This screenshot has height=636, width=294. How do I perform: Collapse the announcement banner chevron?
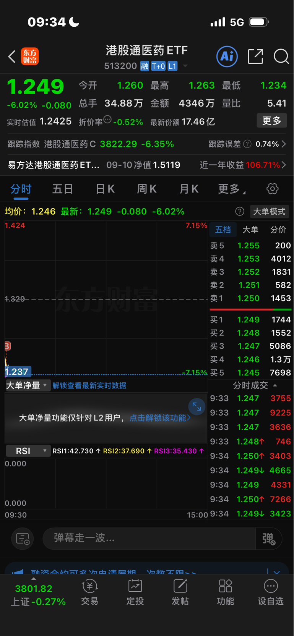click(x=277, y=572)
